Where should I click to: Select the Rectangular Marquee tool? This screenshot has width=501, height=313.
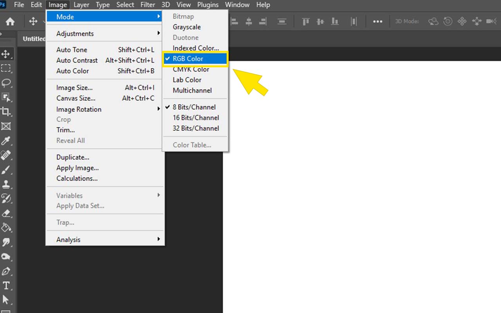point(7,68)
